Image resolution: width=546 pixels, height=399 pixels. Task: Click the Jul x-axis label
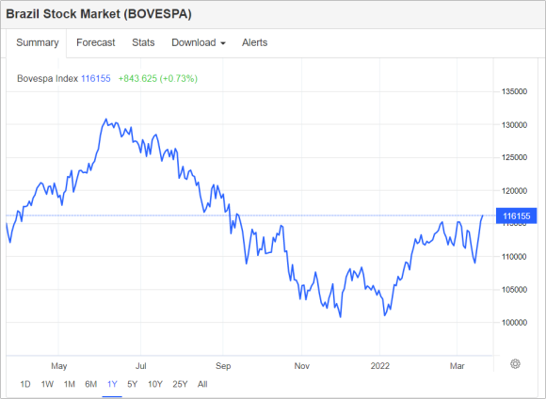click(140, 366)
